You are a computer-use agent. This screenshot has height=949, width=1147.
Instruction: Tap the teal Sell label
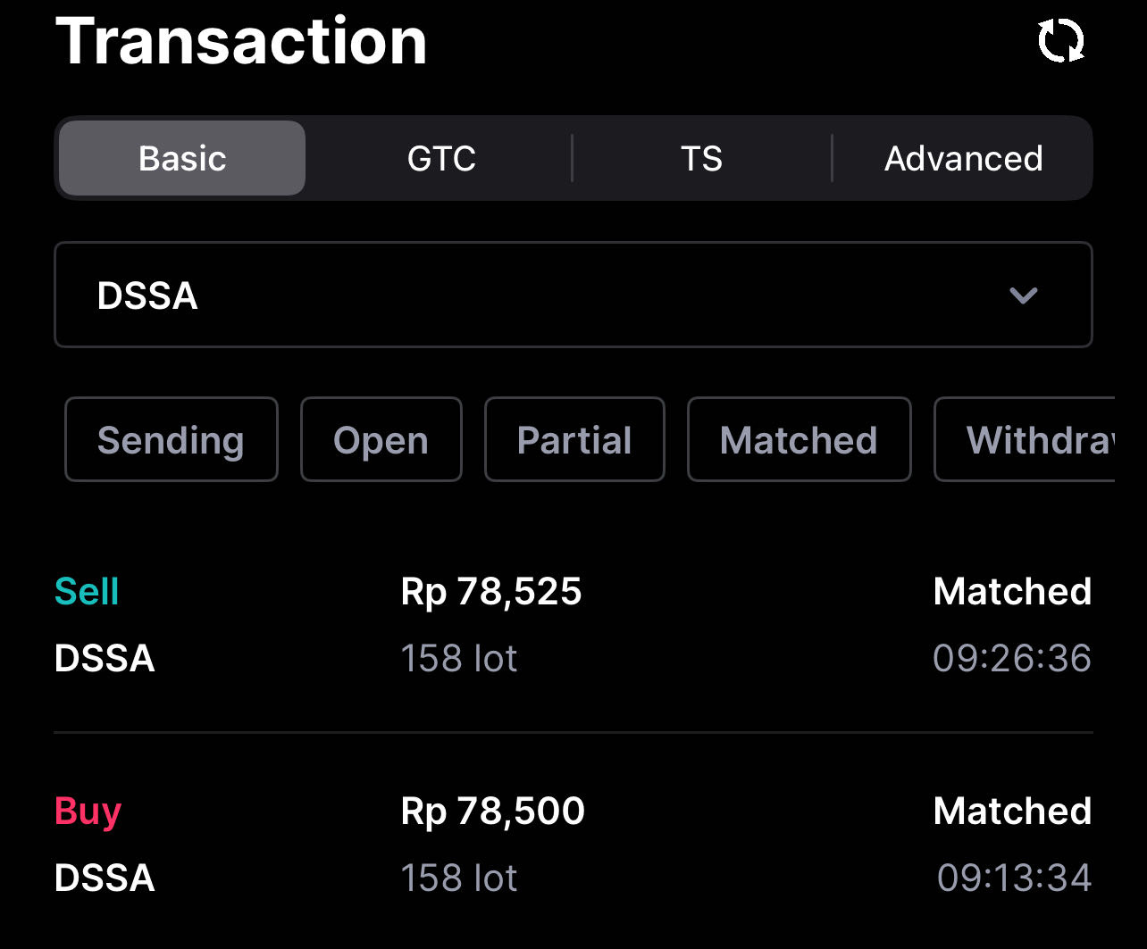click(87, 592)
